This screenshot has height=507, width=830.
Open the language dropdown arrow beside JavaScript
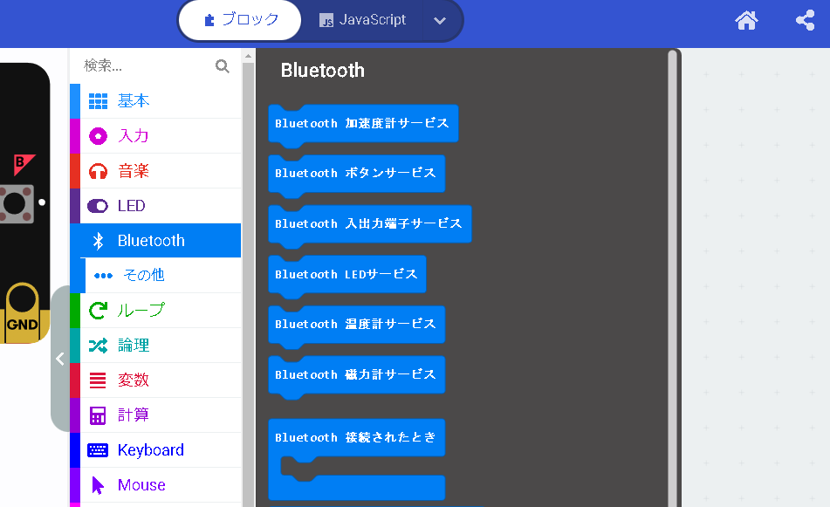click(440, 21)
